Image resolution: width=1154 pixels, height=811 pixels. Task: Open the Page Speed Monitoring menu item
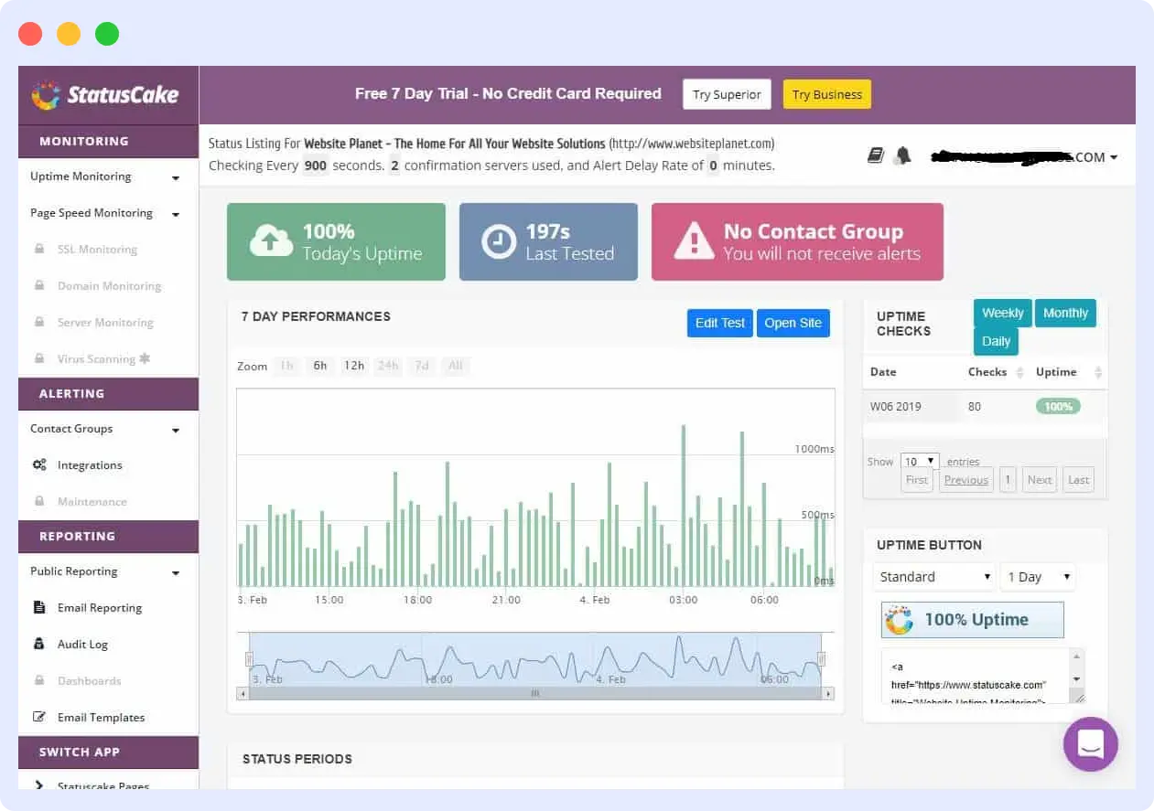92,213
